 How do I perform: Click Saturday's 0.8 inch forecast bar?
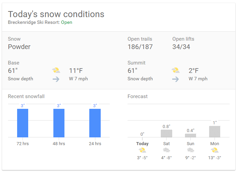(166, 133)
